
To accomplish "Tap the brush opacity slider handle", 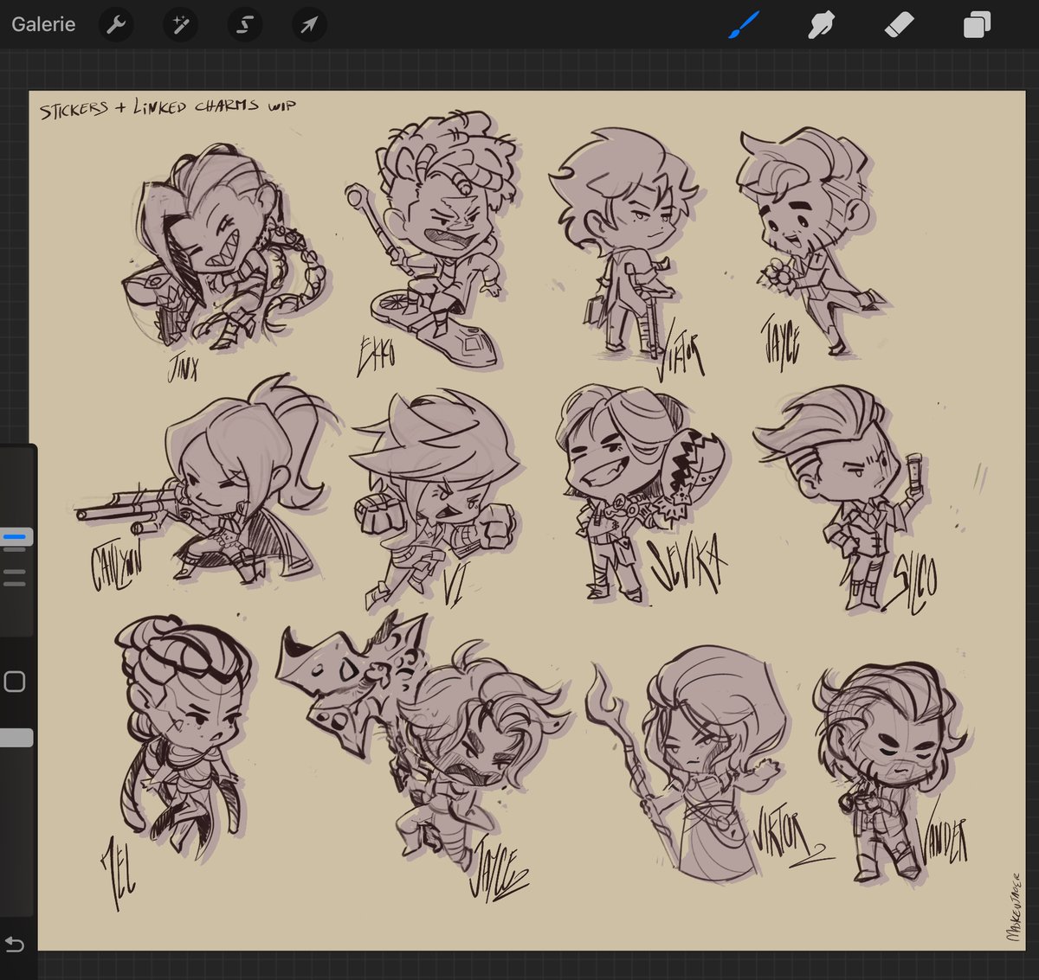I will pyautogui.click(x=16, y=738).
